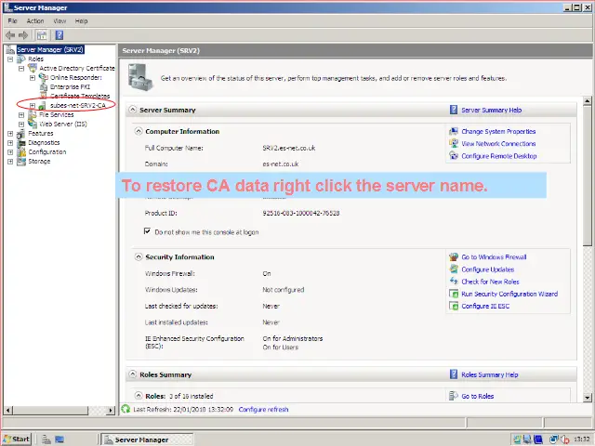Screen dimensions: 595x446
Task: Collapse the Roles tree node
Action: [10, 59]
